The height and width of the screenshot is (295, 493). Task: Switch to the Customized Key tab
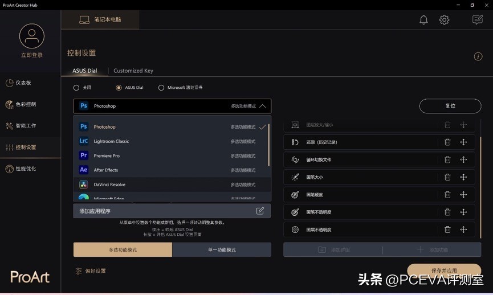133,71
